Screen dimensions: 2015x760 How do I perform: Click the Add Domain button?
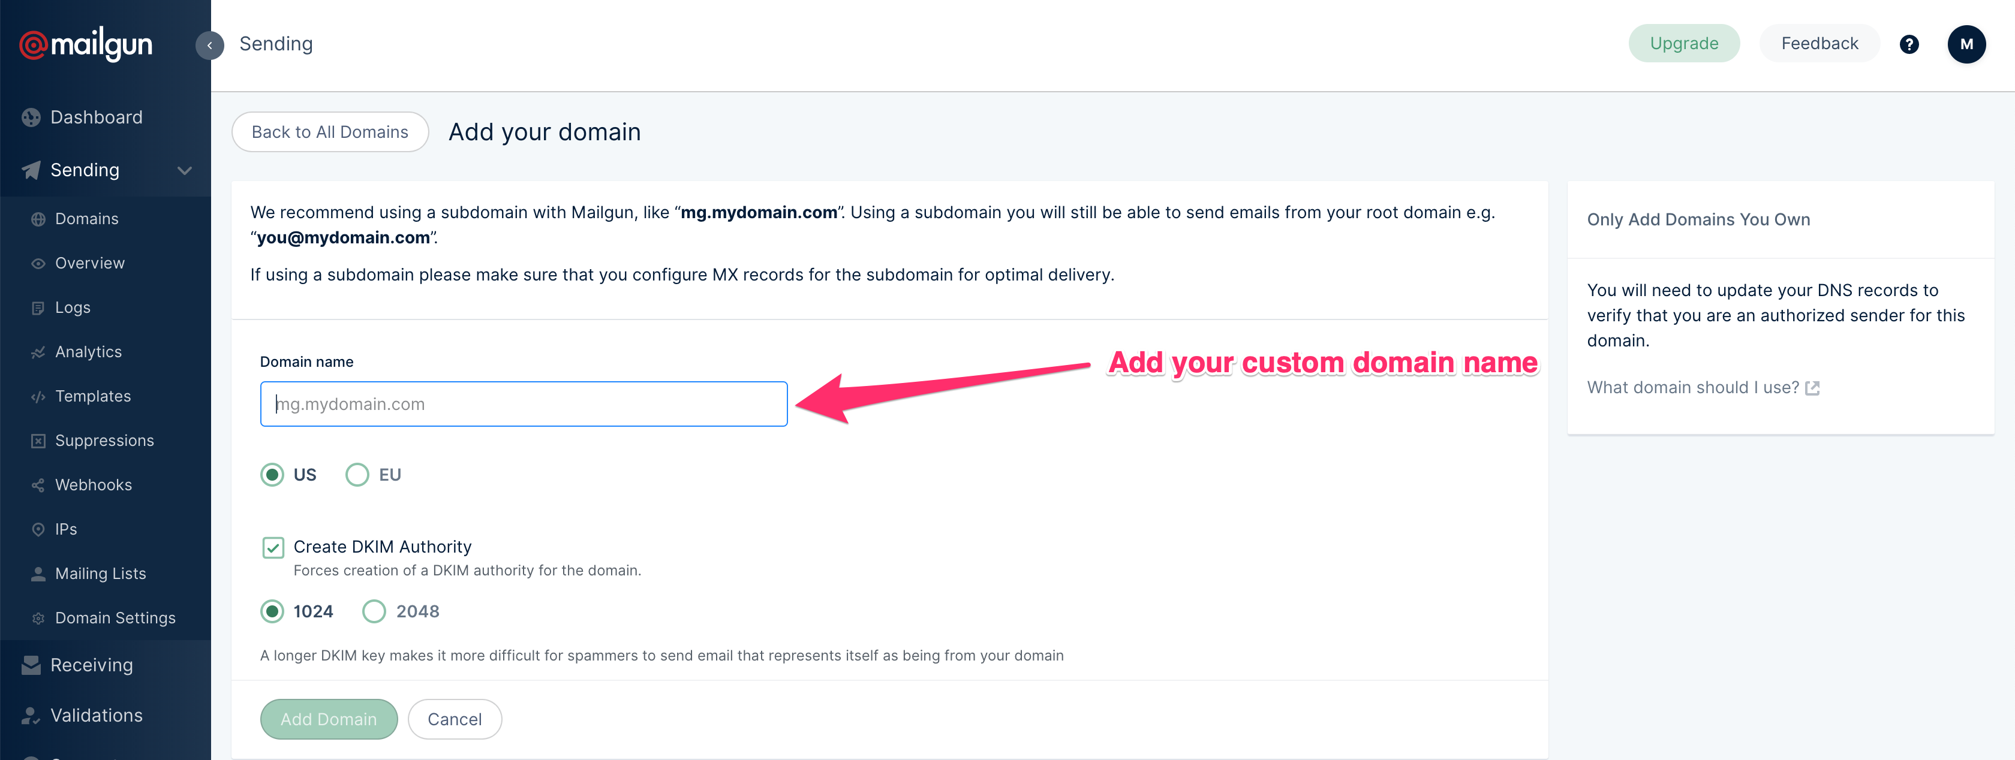tap(329, 719)
